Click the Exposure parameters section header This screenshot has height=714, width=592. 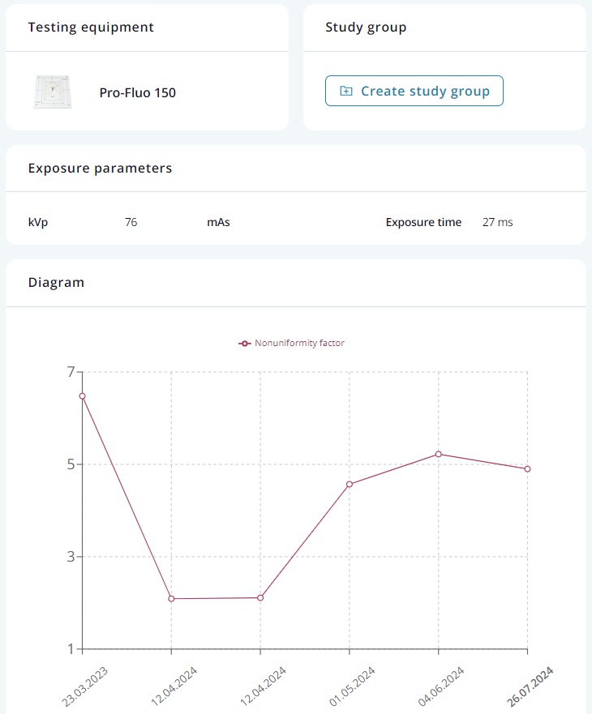100,168
